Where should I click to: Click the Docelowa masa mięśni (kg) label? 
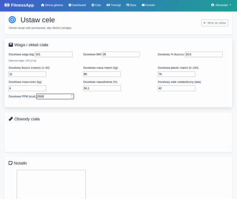(101, 68)
